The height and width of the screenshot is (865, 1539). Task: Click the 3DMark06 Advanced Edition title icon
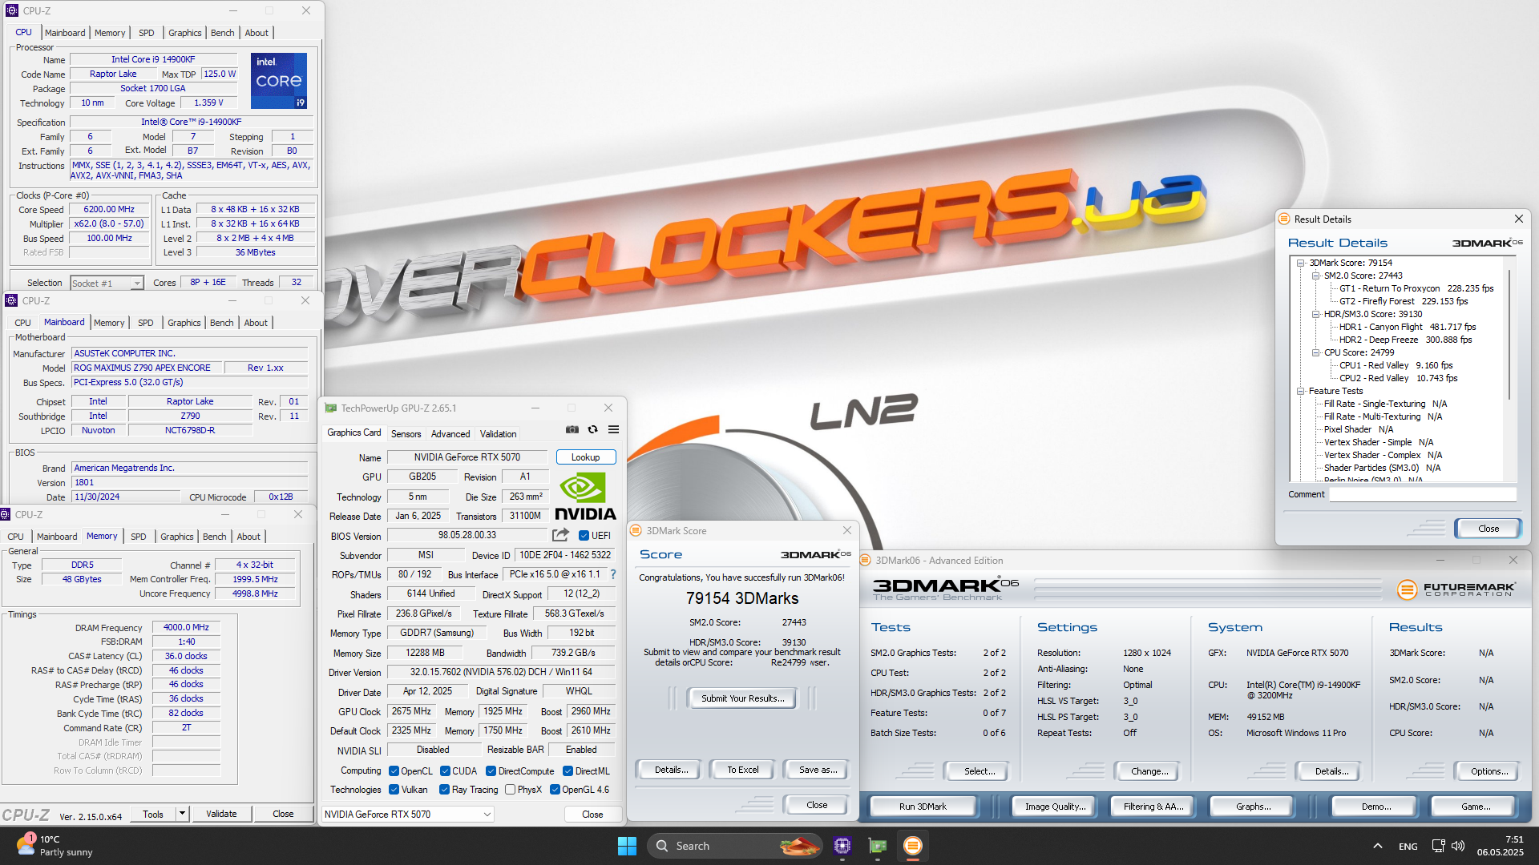coord(866,561)
